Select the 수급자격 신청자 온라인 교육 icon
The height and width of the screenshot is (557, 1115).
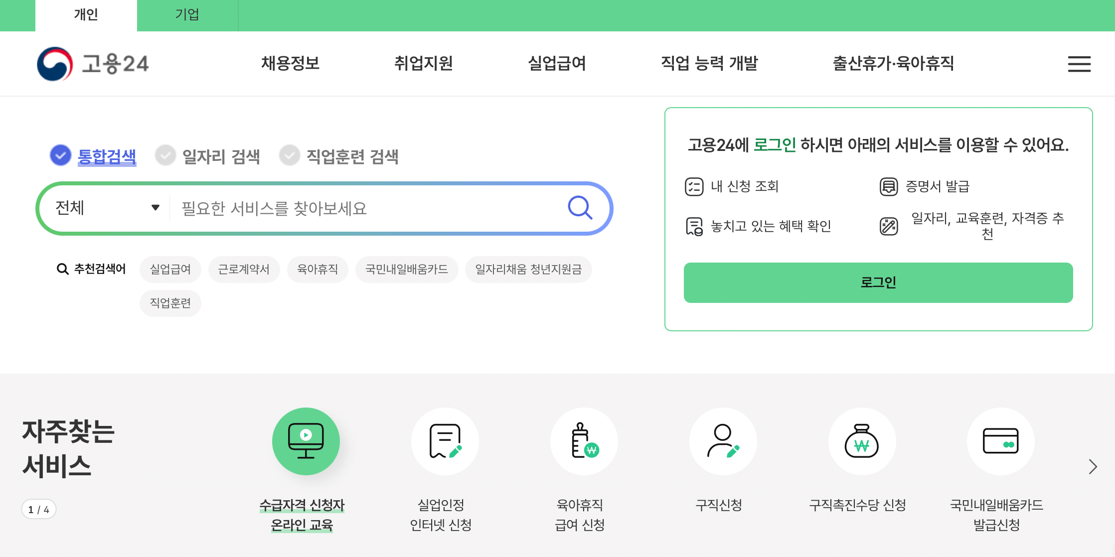(x=306, y=441)
